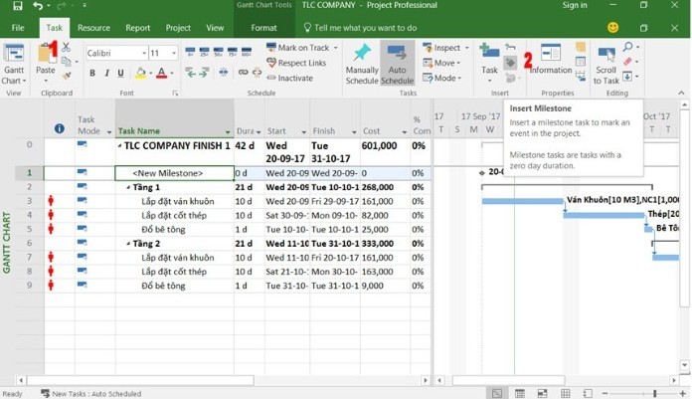Click the Format Painter brush icon

click(66, 75)
